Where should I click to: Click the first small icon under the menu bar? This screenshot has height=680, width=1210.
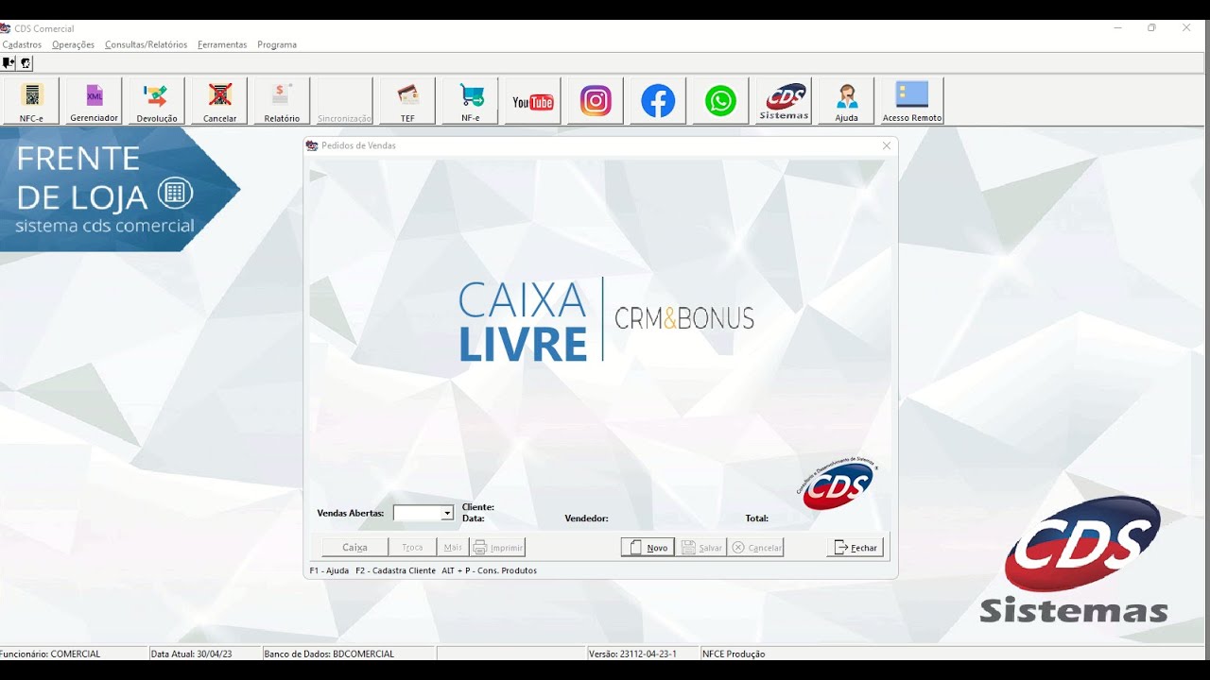pyautogui.click(x=9, y=63)
